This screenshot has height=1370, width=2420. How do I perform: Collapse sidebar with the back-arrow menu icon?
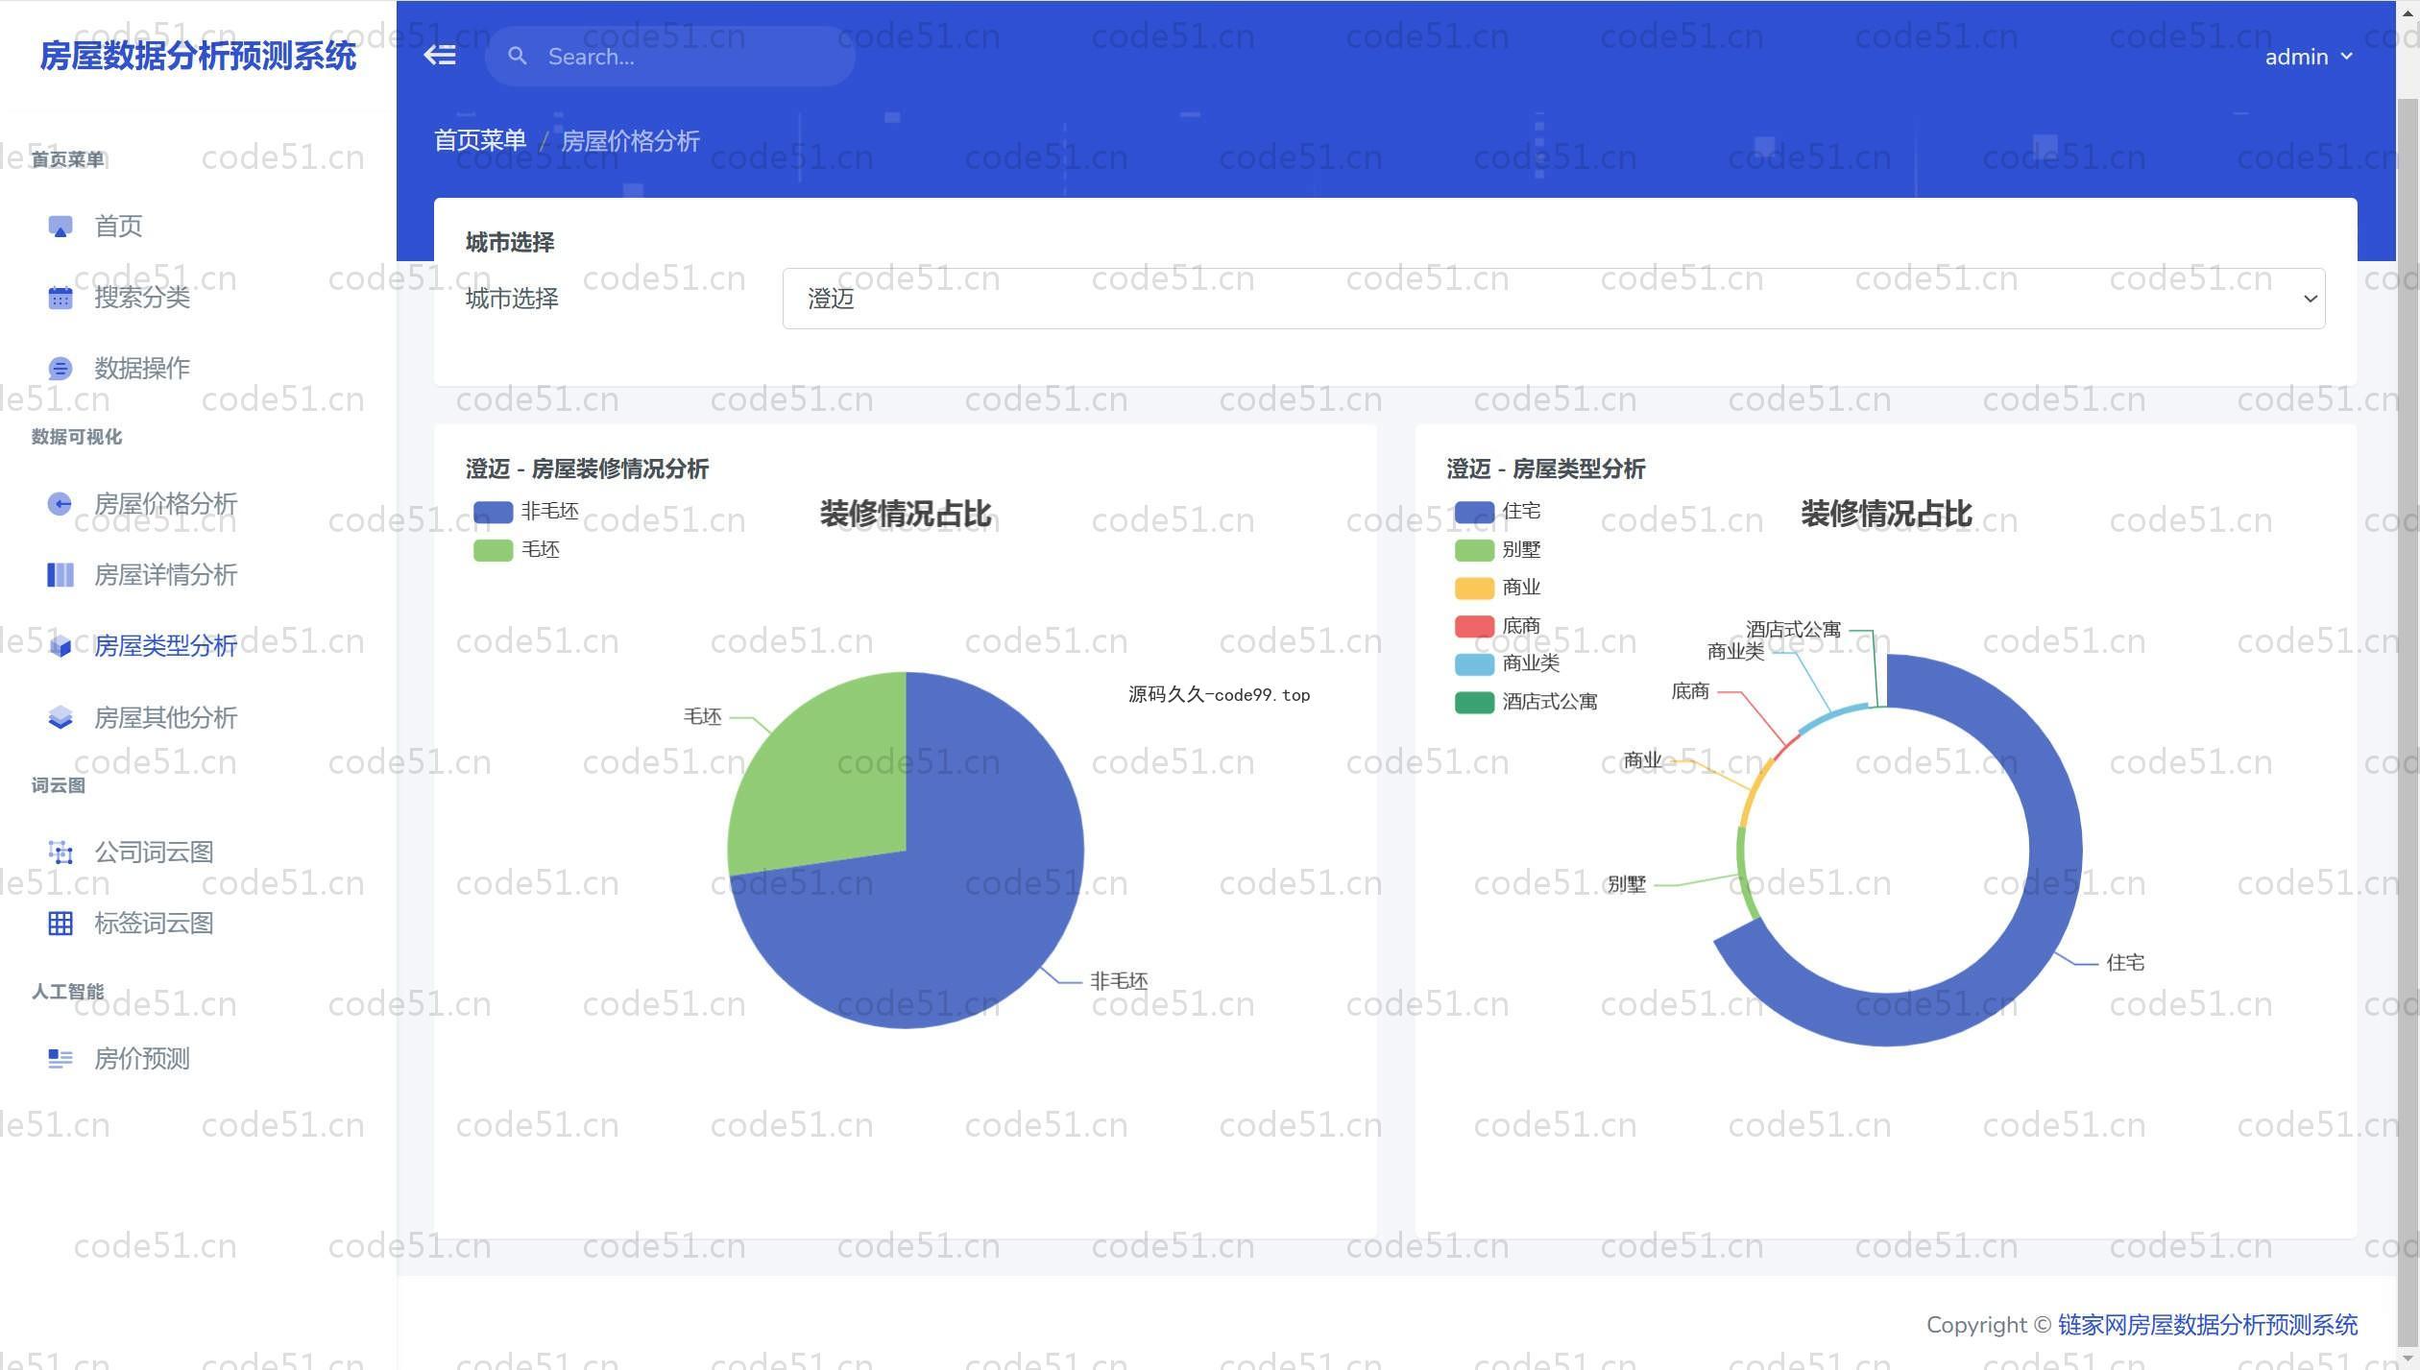point(440,56)
